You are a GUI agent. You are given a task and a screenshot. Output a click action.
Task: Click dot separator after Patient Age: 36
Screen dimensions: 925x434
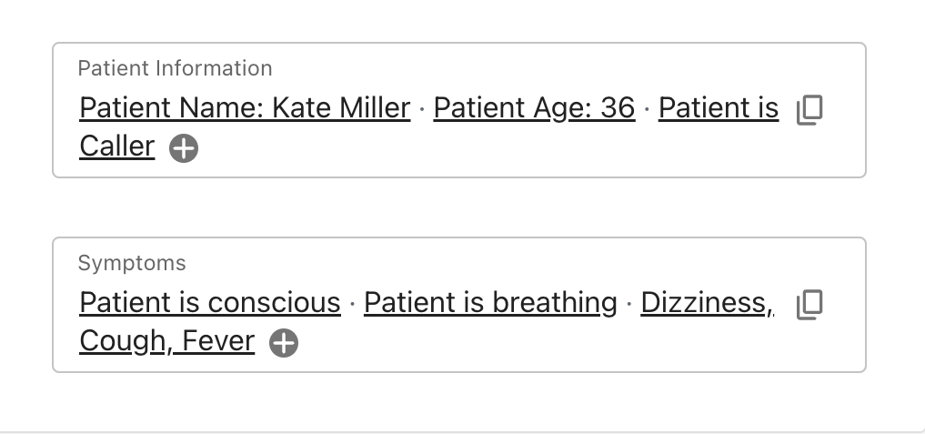click(647, 109)
